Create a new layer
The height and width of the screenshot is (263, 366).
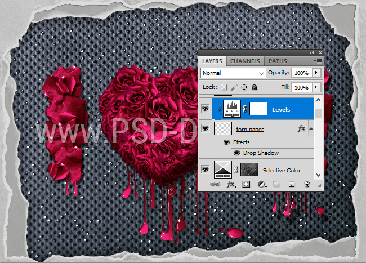click(x=292, y=185)
